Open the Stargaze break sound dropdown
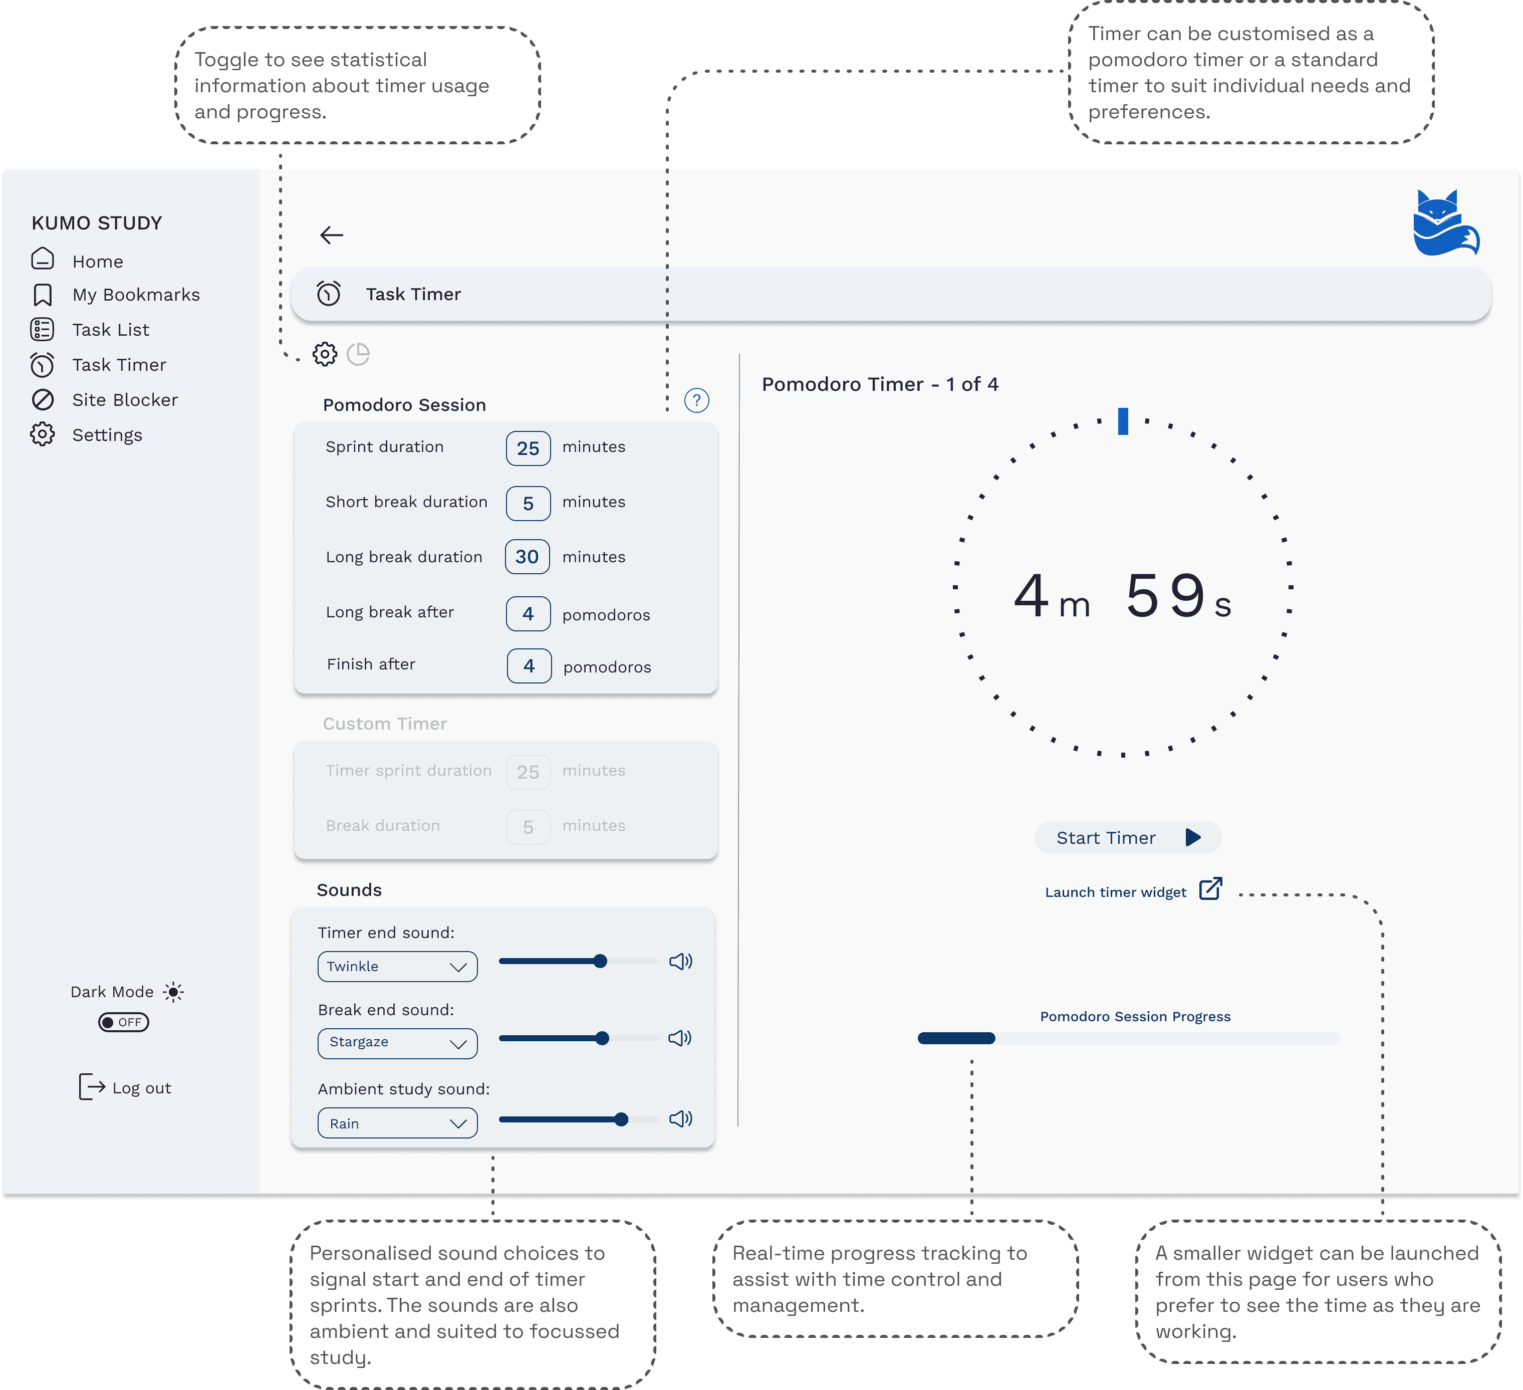1523x1390 pixels. coord(397,1043)
